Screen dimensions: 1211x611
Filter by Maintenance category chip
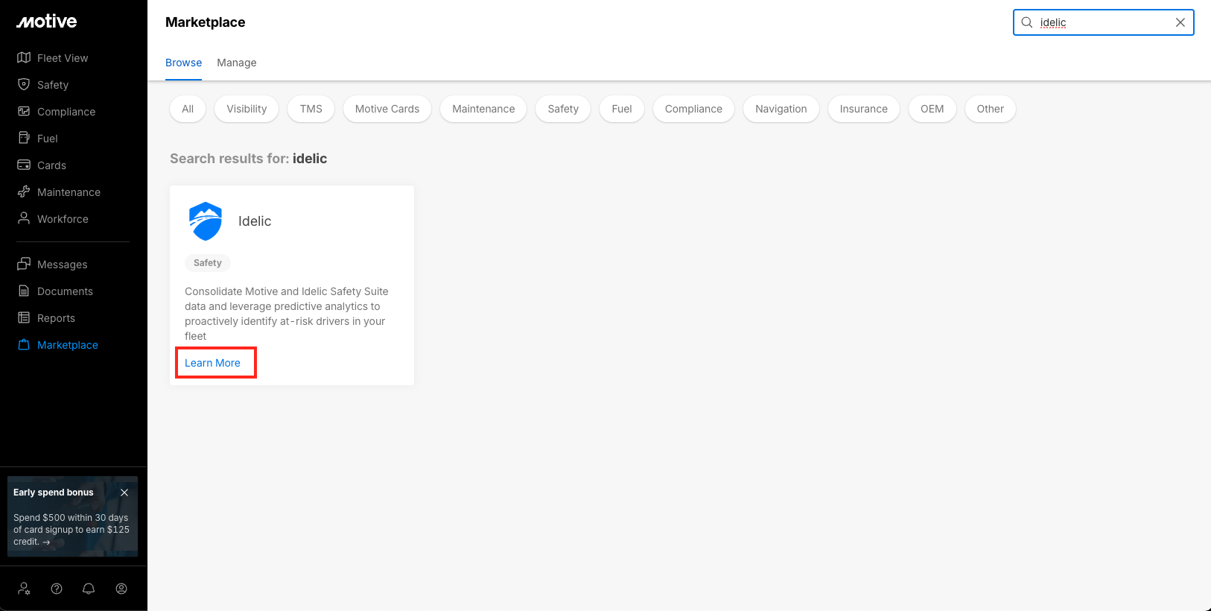pyautogui.click(x=483, y=109)
